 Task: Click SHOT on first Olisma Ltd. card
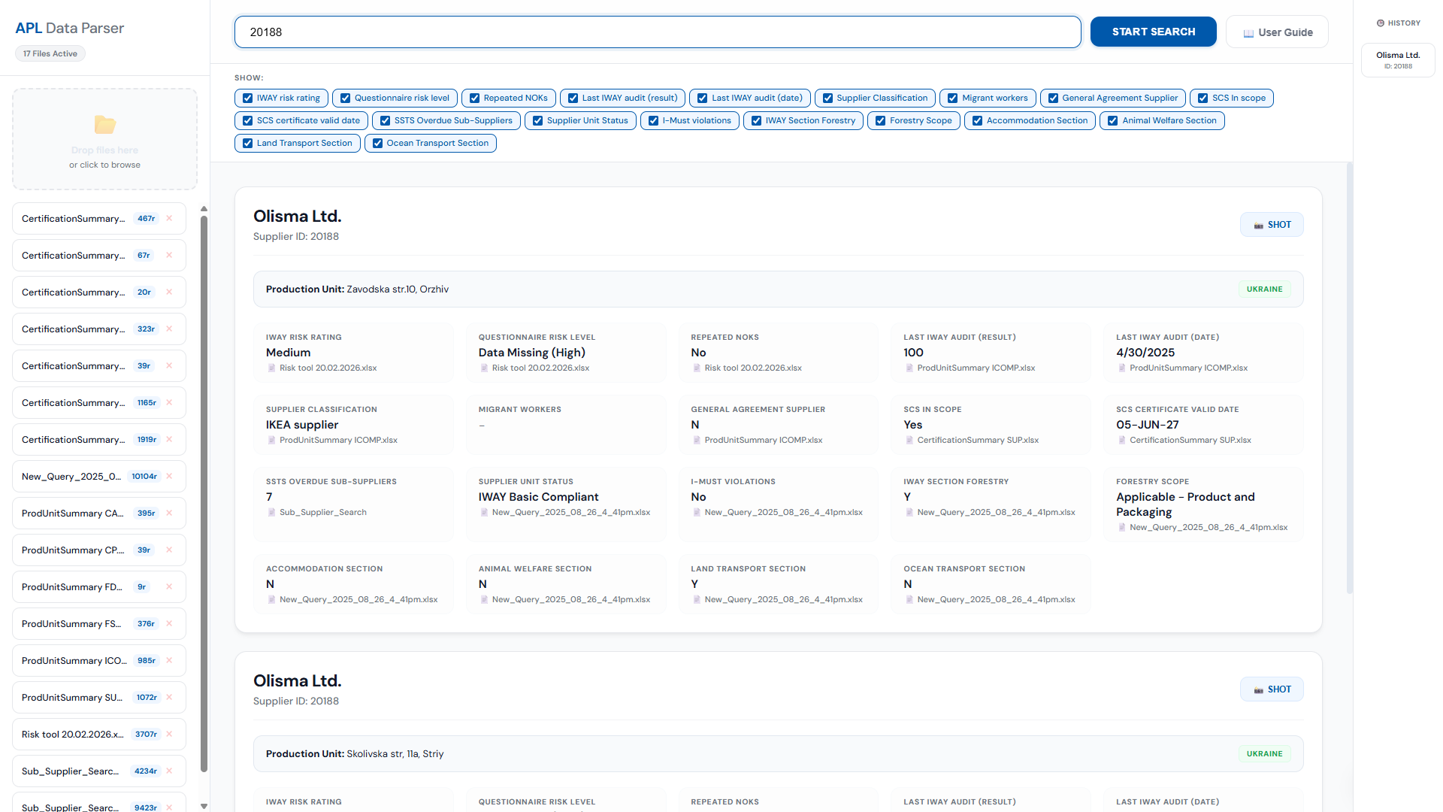click(1272, 225)
